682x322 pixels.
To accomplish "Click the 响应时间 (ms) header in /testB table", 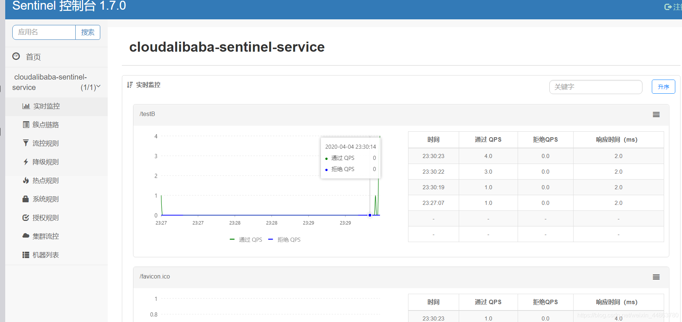I will tap(618, 140).
